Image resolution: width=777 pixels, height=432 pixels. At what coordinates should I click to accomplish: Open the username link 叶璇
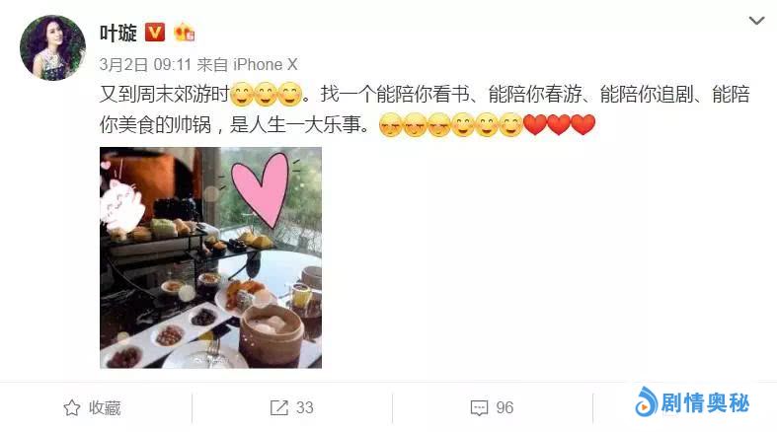click(x=117, y=34)
